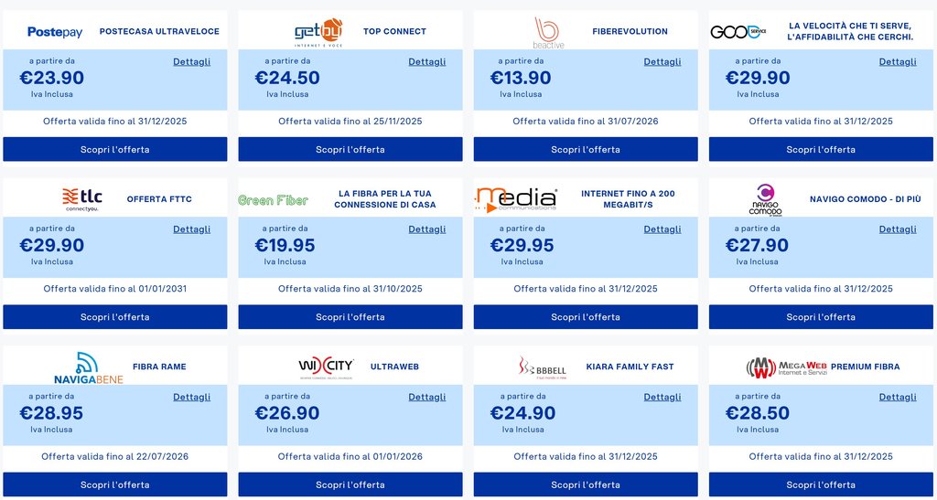Click the Beactive logo
This screenshot has height=500, width=937.
548,32
